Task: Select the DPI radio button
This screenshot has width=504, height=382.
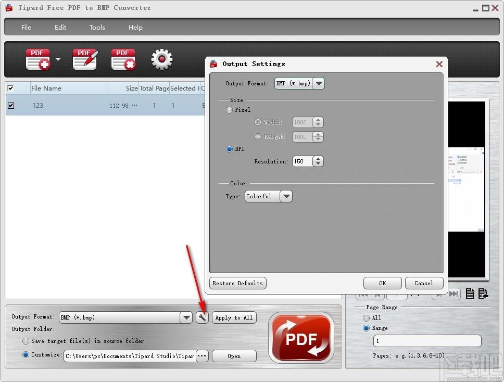Action: point(229,149)
